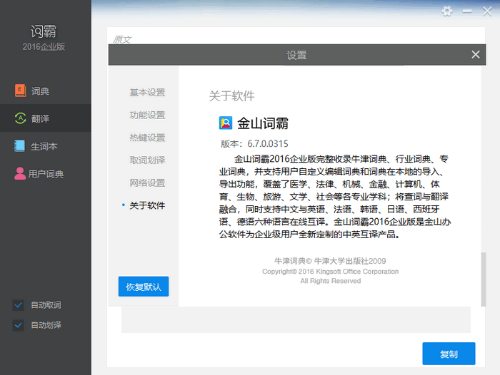Close the 设置 dialog with X
This screenshot has height=375, width=500.
pyautogui.click(x=476, y=55)
